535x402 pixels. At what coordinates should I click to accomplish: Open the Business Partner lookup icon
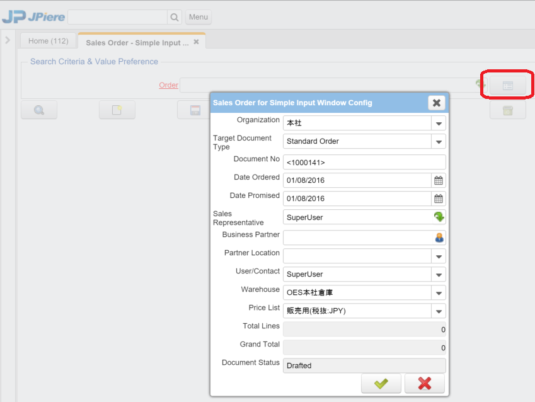click(x=439, y=238)
